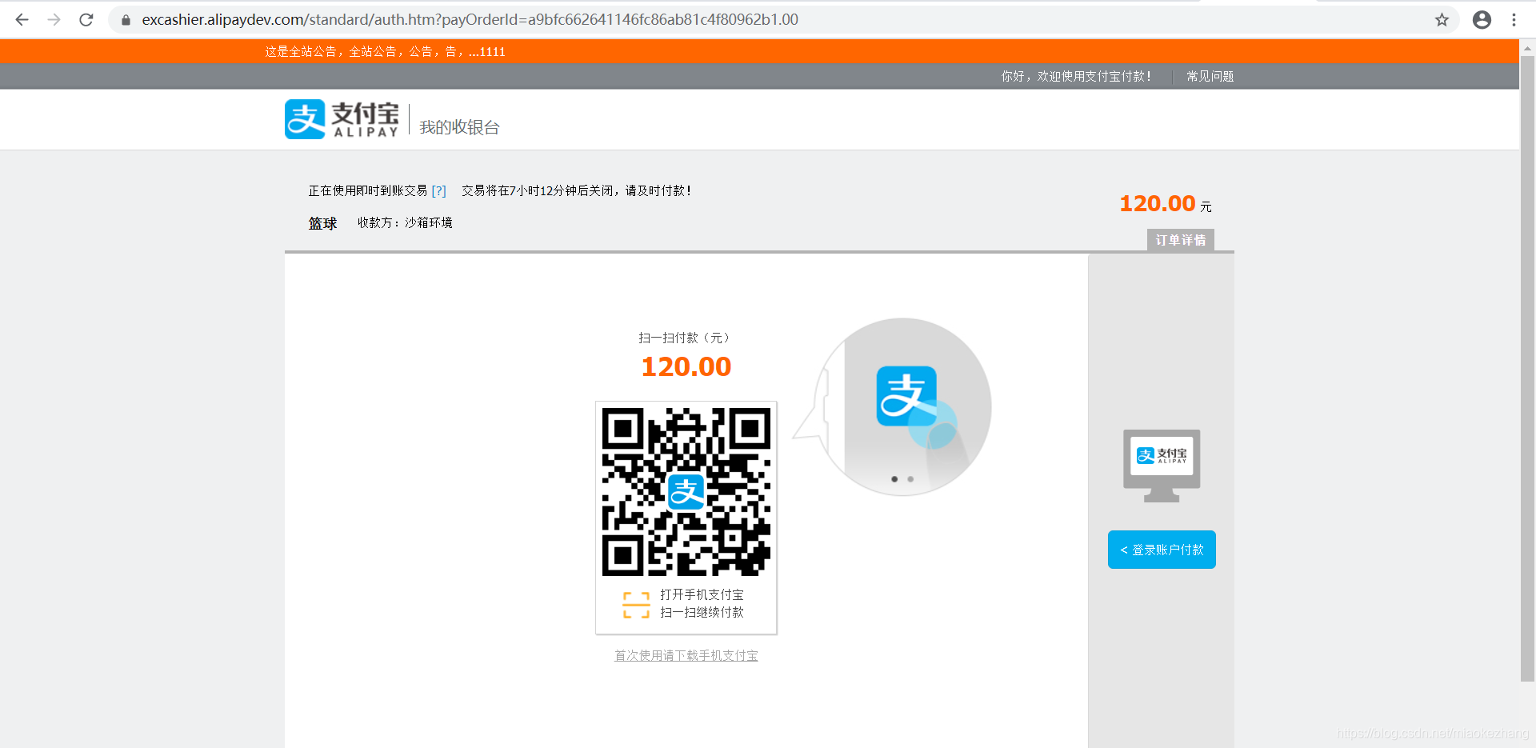Image resolution: width=1536 pixels, height=748 pixels.
Task: Click the Alipay logo in the header
Action: 342,119
